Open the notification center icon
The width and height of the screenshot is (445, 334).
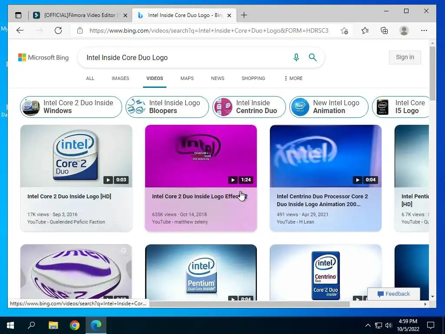[x=431, y=325]
